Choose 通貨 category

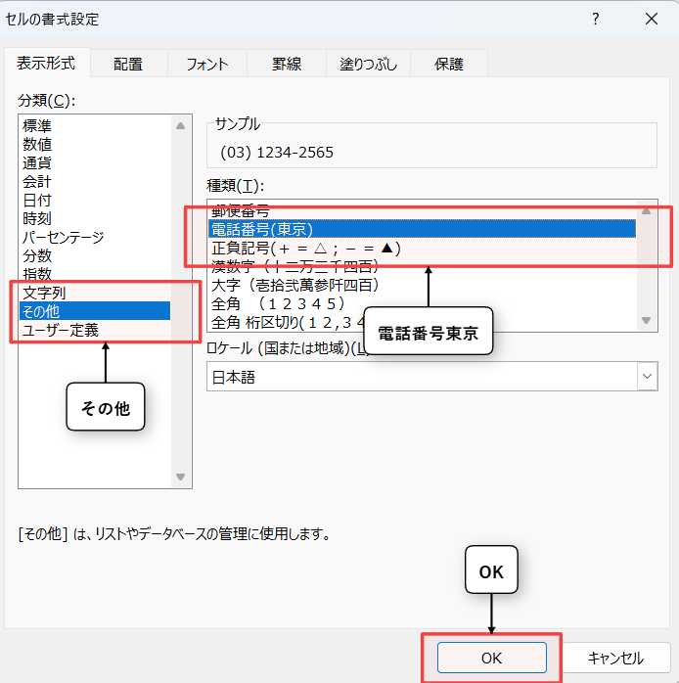coord(37,163)
